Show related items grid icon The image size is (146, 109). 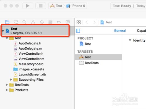79,22
